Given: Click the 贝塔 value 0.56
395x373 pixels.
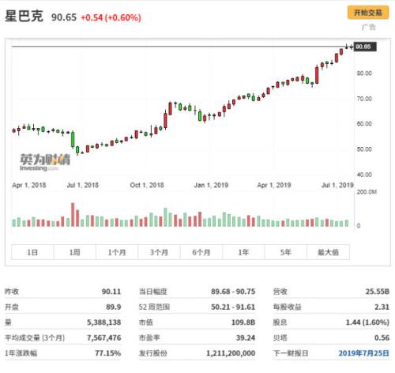Looking at the screenshot, I should [x=382, y=337].
